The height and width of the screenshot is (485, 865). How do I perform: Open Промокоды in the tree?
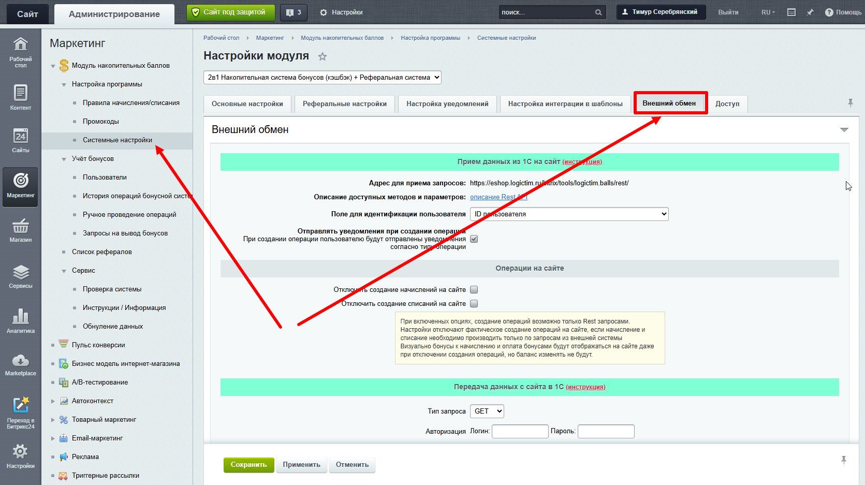(x=101, y=122)
